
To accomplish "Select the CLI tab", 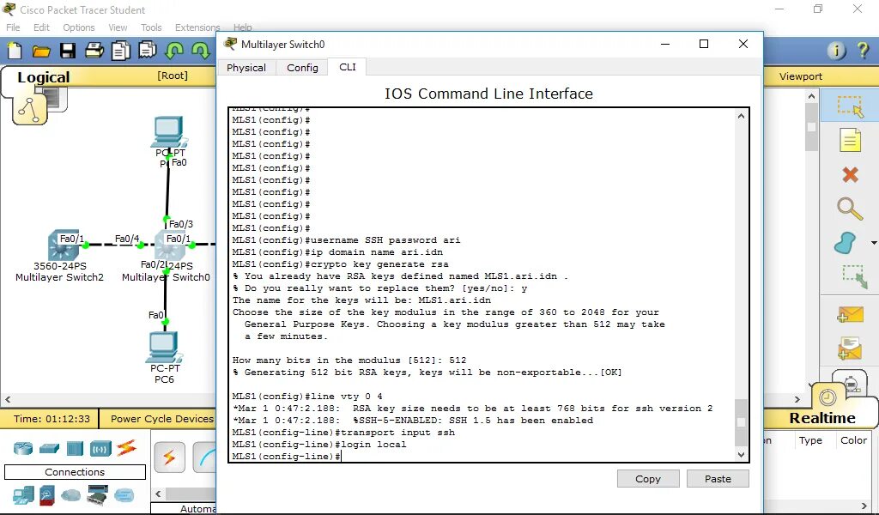I will tap(348, 67).
